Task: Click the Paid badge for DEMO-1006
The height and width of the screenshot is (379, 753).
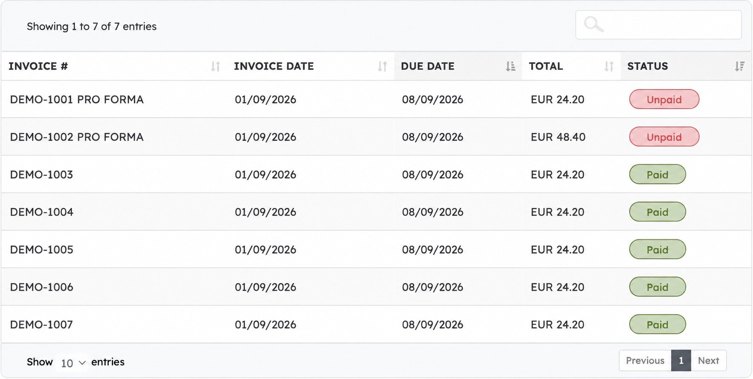Action: (658, 287)
